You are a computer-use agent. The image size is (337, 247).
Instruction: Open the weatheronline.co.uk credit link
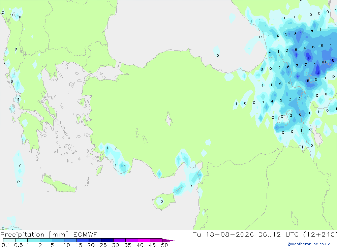(x=309, y=244)
